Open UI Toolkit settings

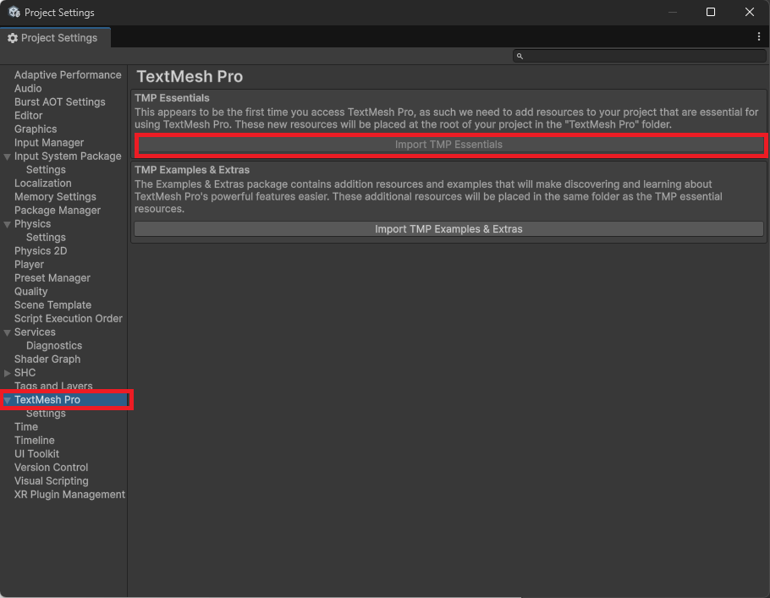(x=37, y=453)
